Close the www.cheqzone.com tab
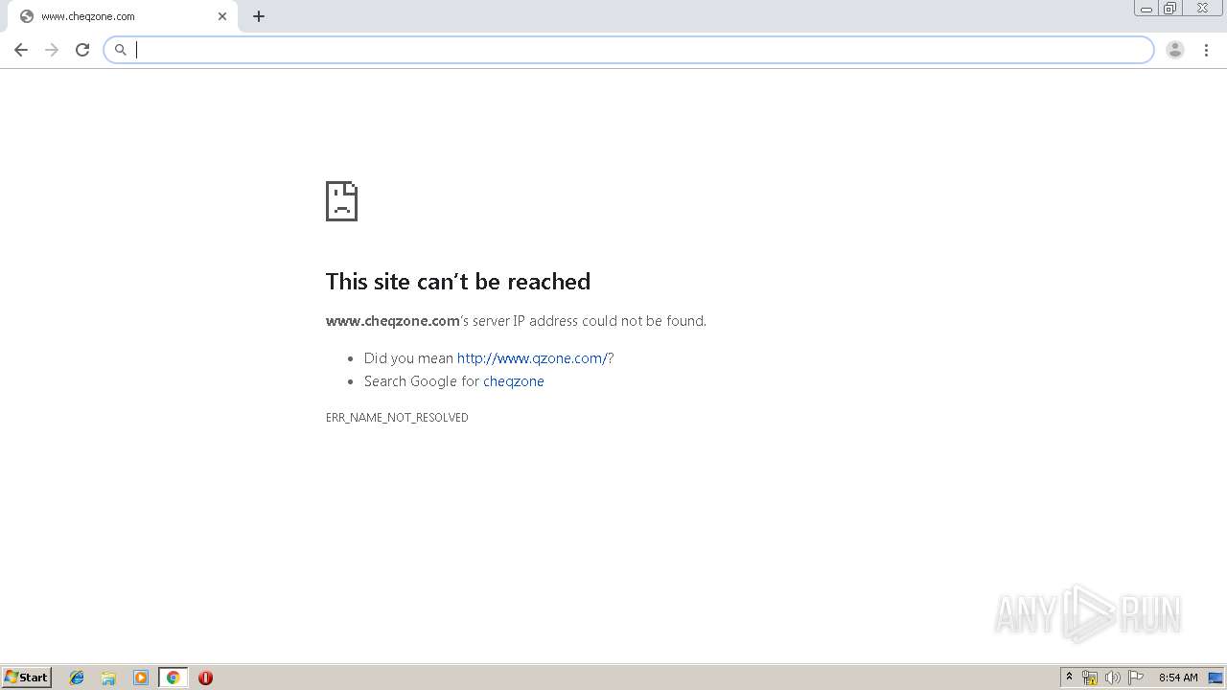Image resolution: width=1227 pixels, height=690 pixels. 222,16
